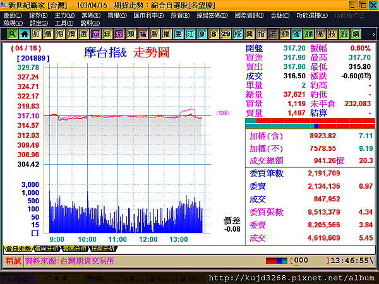This screenshot has height=284, width=379.
Task: Open the 操盤密碼(D) menu
Action: click(x=212, y=15)
